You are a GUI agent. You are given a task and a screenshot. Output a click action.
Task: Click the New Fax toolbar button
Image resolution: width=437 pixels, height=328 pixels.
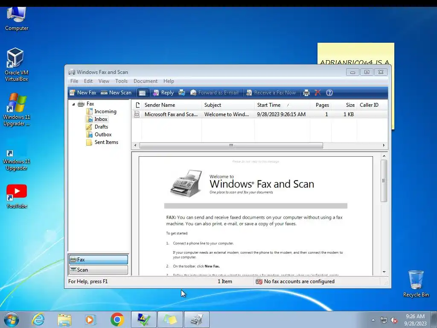point(83,93)
